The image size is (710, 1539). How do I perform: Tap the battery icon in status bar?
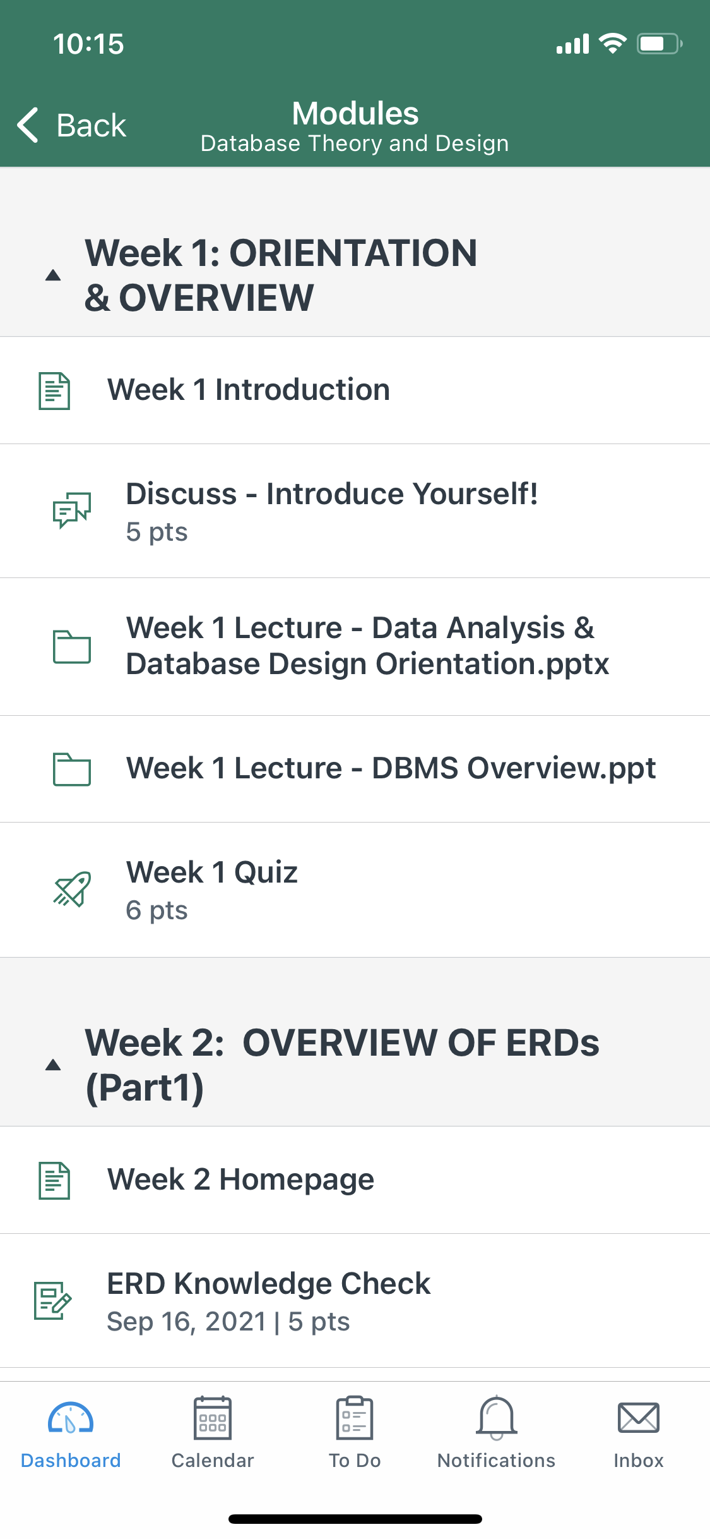[659, 44]
